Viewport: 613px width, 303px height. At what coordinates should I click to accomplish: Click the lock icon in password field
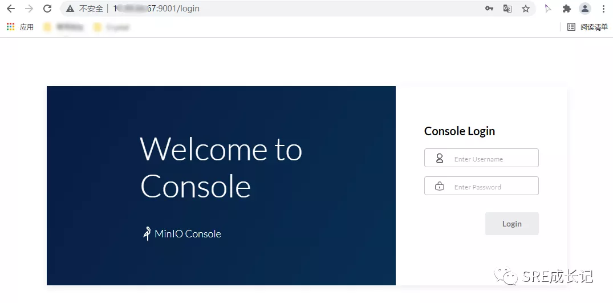coord(440,186)
